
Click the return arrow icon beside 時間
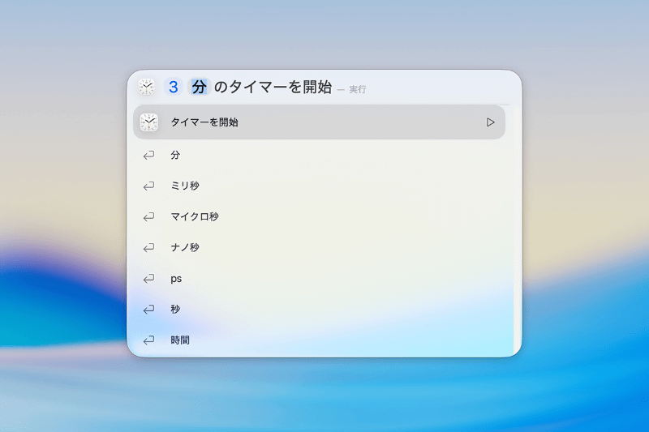pos(148,340)
